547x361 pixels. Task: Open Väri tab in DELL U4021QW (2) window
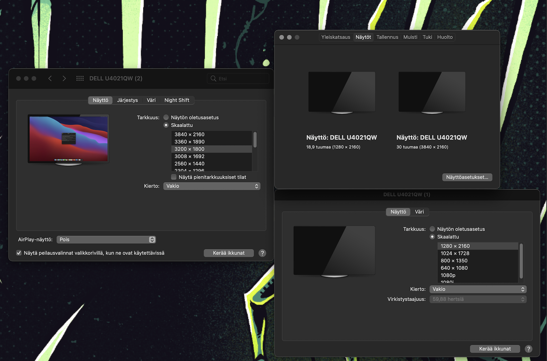[x=151, y=100]
